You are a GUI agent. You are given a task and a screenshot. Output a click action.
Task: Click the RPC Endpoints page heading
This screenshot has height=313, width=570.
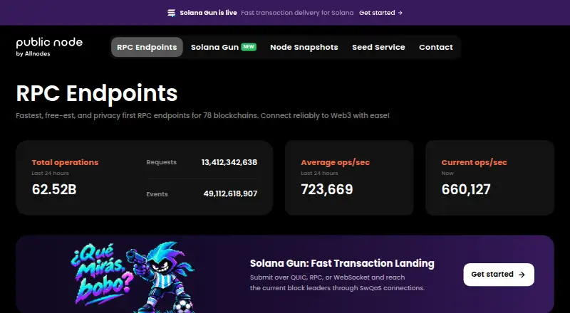coord(97,93)
